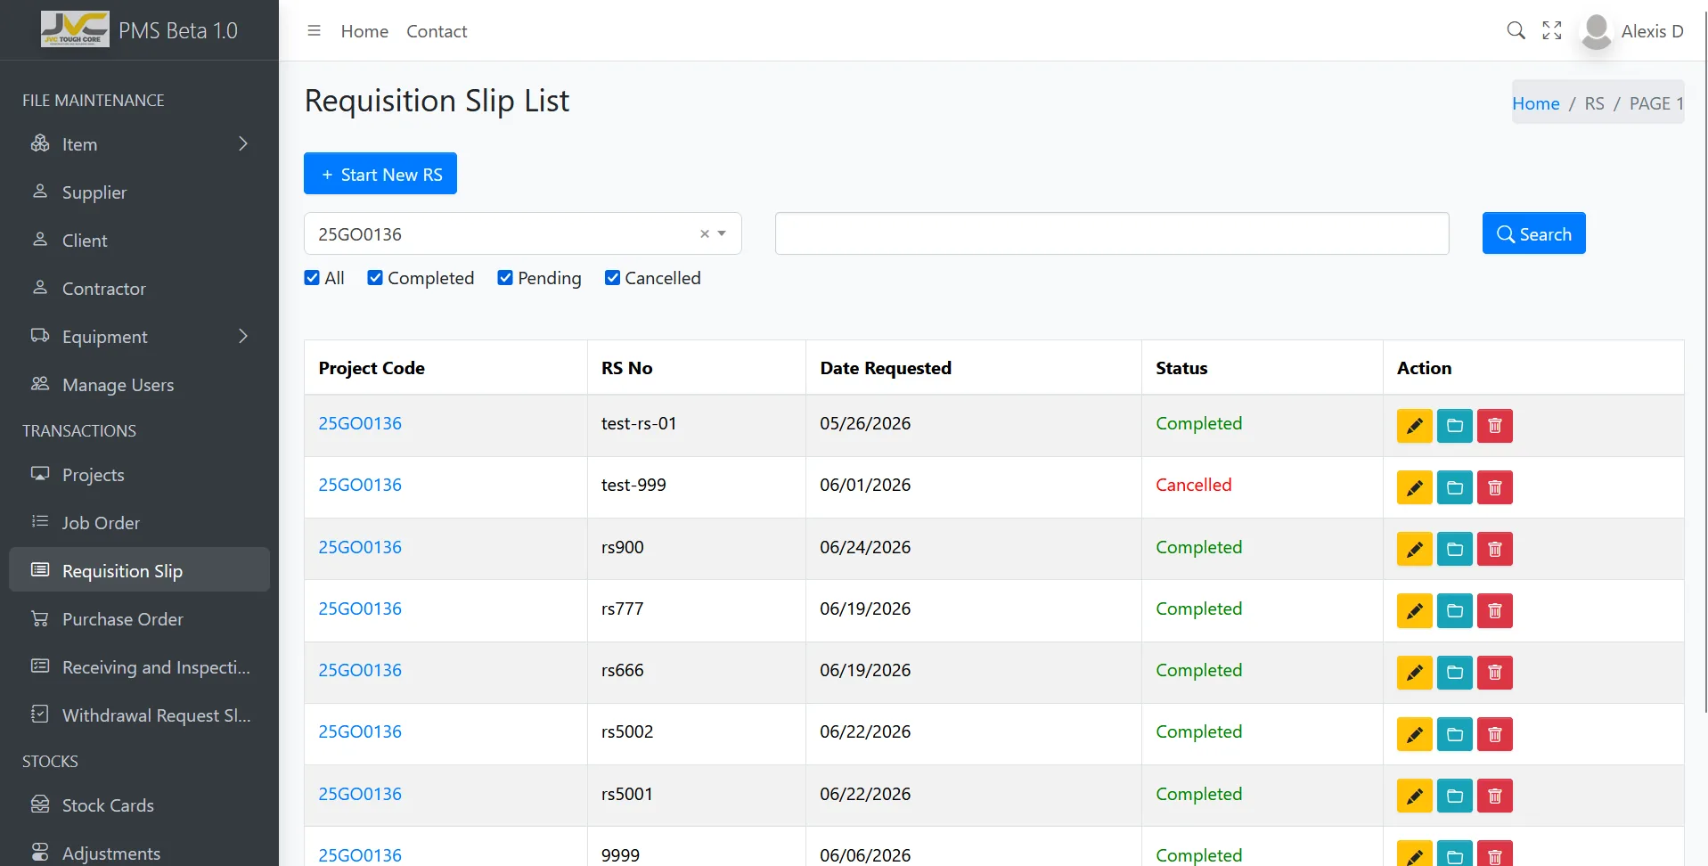Follow the Home breadcrumb link
Image resolution: width=1708 pixels, height=866 pixels.
coord(1535,103)
